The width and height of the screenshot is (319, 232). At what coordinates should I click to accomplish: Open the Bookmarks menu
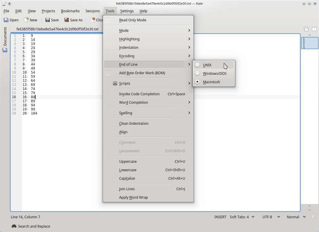click(x=70, y=11)
